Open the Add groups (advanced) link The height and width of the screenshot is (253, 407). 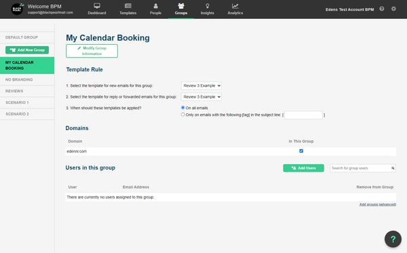click(x=378, y=204)
